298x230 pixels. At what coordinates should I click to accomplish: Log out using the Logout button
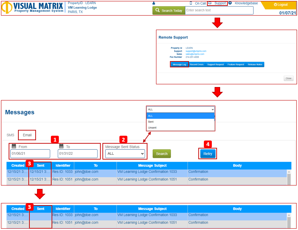click(281, 5)
